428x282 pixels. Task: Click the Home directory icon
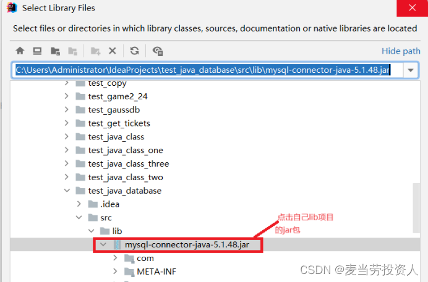tap(20, 51)
